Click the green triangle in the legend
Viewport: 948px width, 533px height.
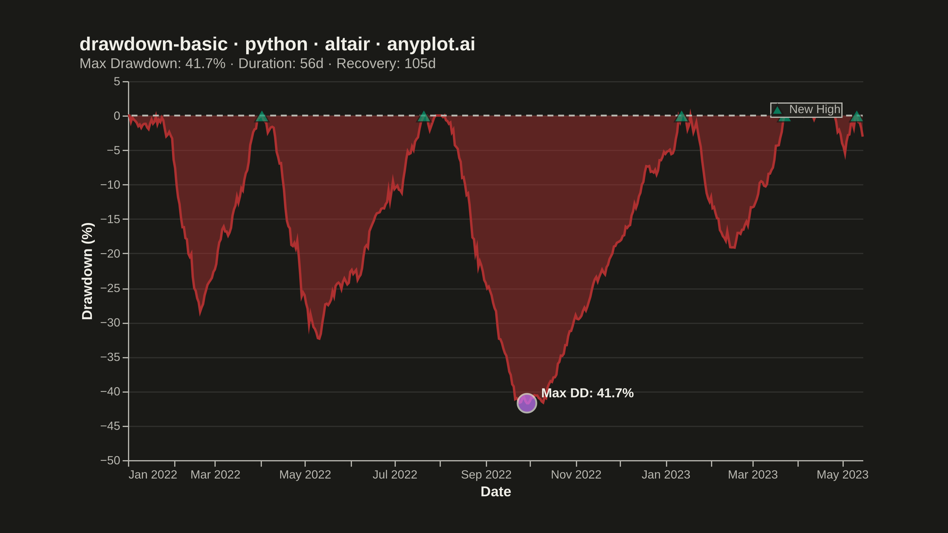[777, 110]
